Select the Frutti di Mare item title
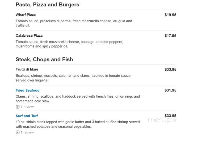210x142 pixels. click(27, 69)
